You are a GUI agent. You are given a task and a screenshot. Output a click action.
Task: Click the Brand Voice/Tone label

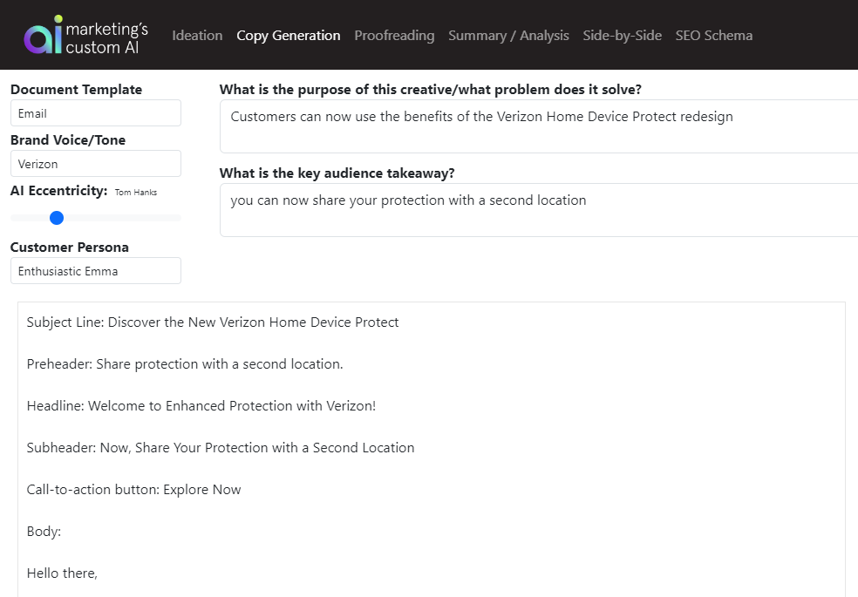[68, 140]
